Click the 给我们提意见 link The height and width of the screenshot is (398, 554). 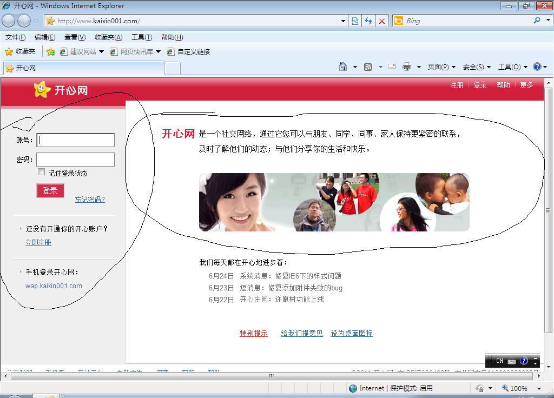[x=302, y=333]
